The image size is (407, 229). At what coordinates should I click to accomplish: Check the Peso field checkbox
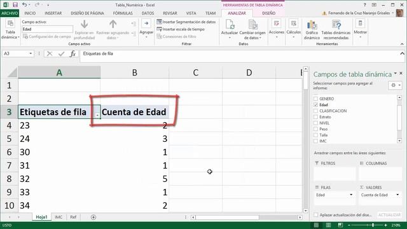tap(315, 128)
